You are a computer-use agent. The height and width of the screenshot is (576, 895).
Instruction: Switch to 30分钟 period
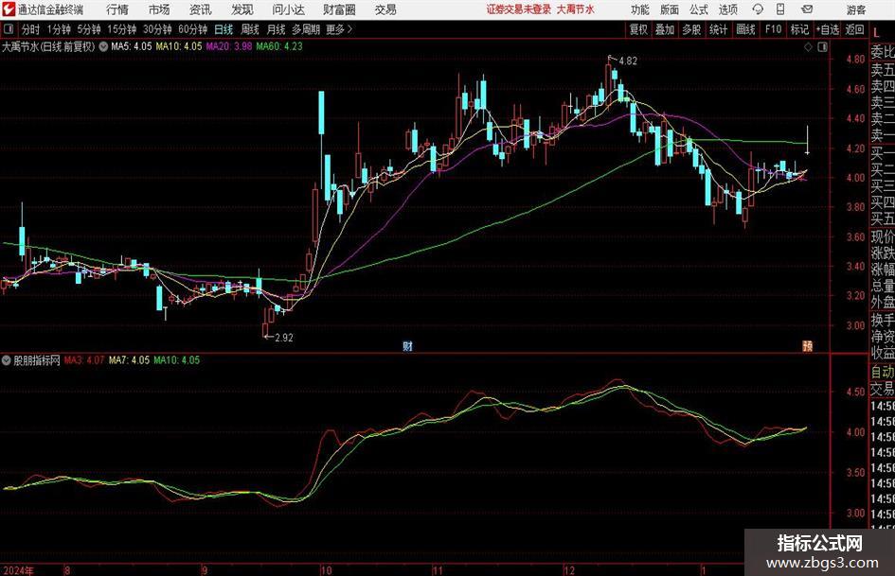pos(157,29)
